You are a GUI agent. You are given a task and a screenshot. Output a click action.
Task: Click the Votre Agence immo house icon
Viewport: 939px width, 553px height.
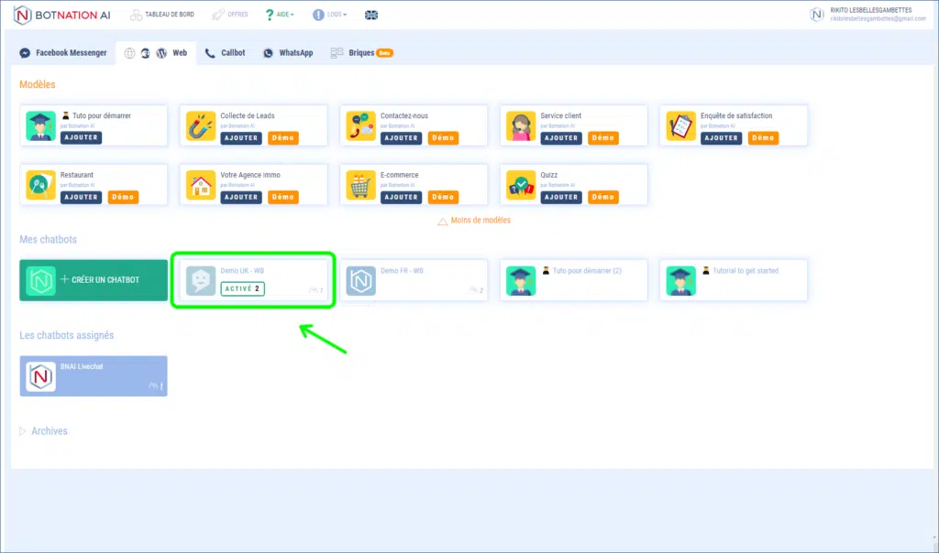[201, 185]
